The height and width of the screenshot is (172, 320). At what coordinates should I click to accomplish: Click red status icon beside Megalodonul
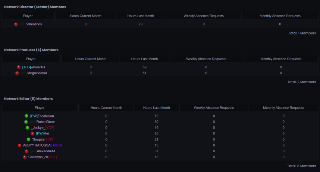coord(17,73)
